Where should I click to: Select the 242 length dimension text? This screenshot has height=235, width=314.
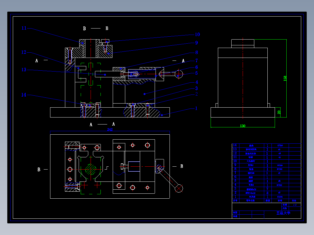[110, 130]
